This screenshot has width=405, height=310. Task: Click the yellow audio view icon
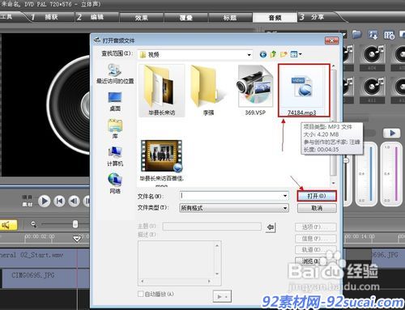[x=8, y=225]
